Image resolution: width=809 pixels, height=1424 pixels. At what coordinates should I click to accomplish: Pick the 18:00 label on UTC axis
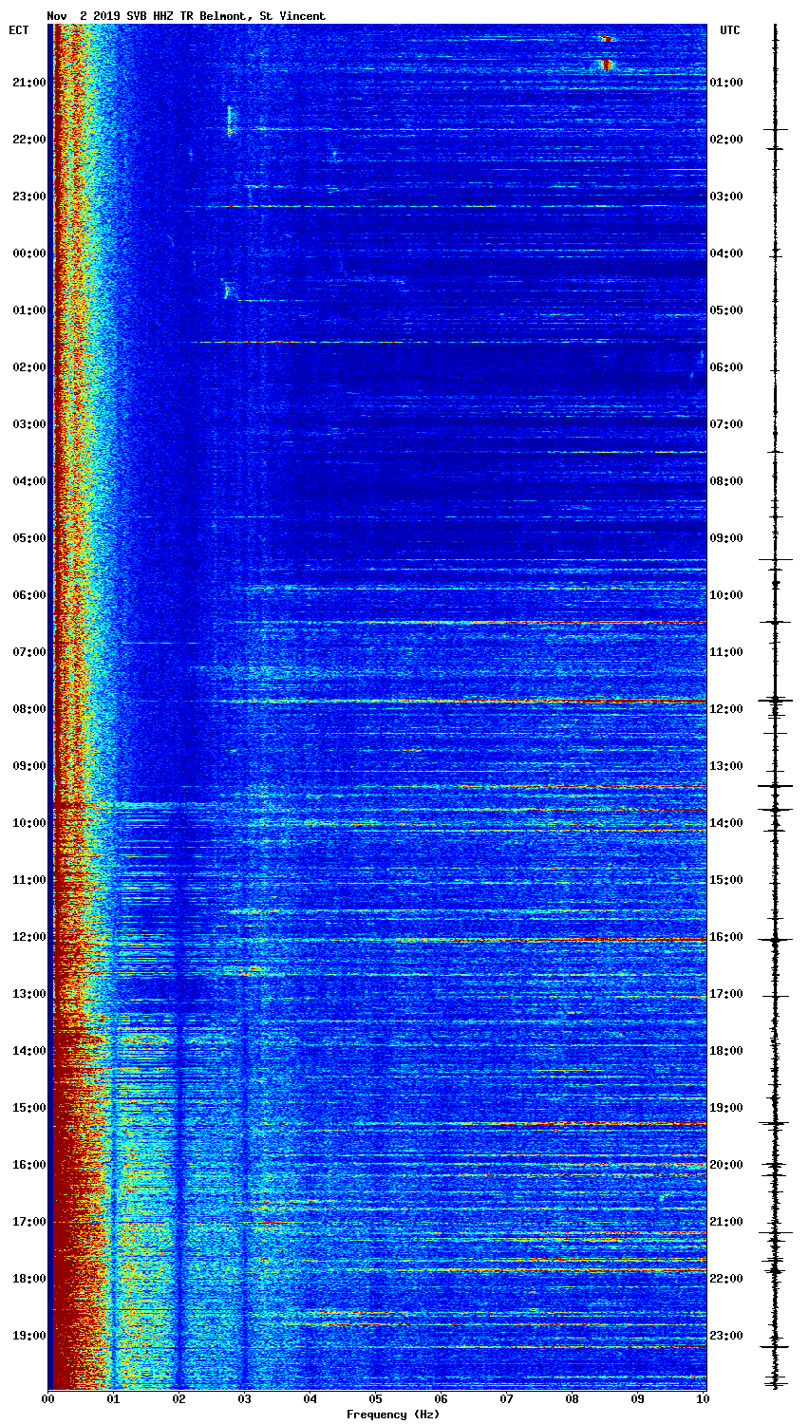(726, 1051)
